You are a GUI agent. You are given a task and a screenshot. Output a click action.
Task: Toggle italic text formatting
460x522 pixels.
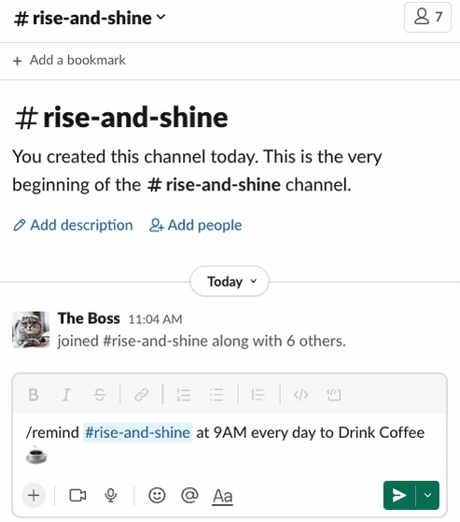(66, 395)
